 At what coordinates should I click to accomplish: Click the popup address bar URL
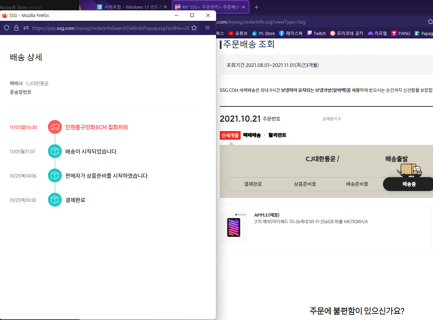pyautogui.click(x=110, y=28)
